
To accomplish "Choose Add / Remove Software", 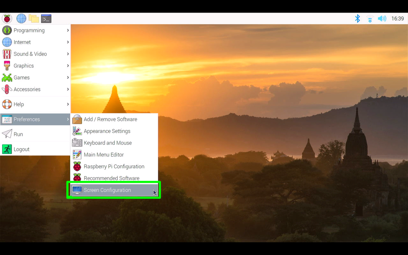I will pyautogui.click(x=110, y=119).
